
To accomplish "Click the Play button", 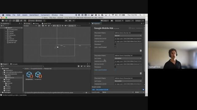I will (x=66, y=21).
